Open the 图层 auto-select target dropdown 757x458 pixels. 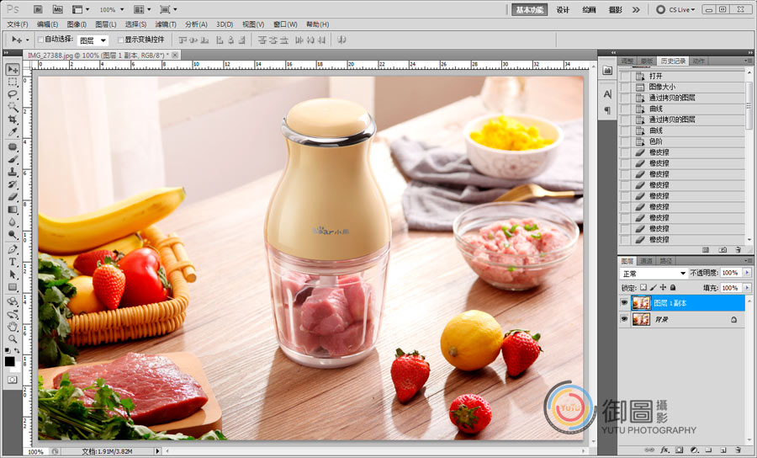pos(93,40)
